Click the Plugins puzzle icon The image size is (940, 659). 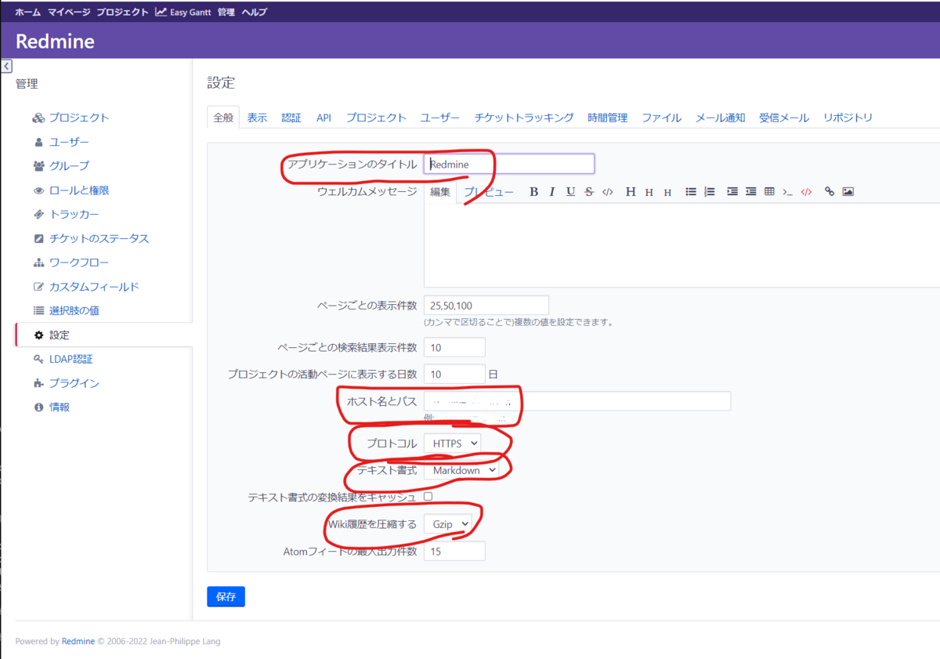pos(38,383)
